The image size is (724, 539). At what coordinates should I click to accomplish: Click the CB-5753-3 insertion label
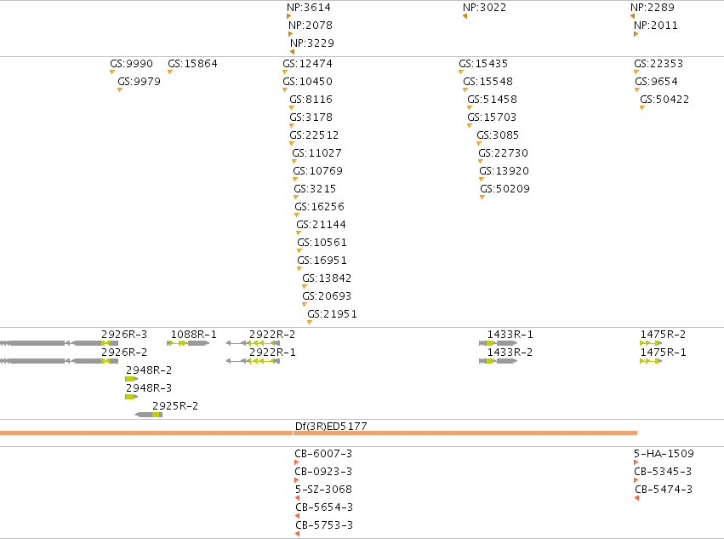(324, 525)
